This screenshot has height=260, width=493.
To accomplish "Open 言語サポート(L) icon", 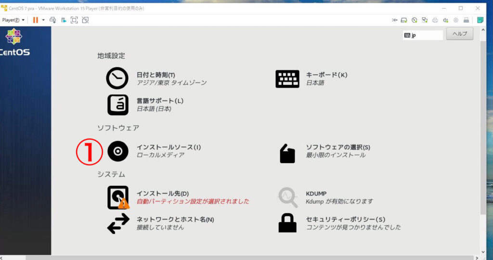I will 118,104.
